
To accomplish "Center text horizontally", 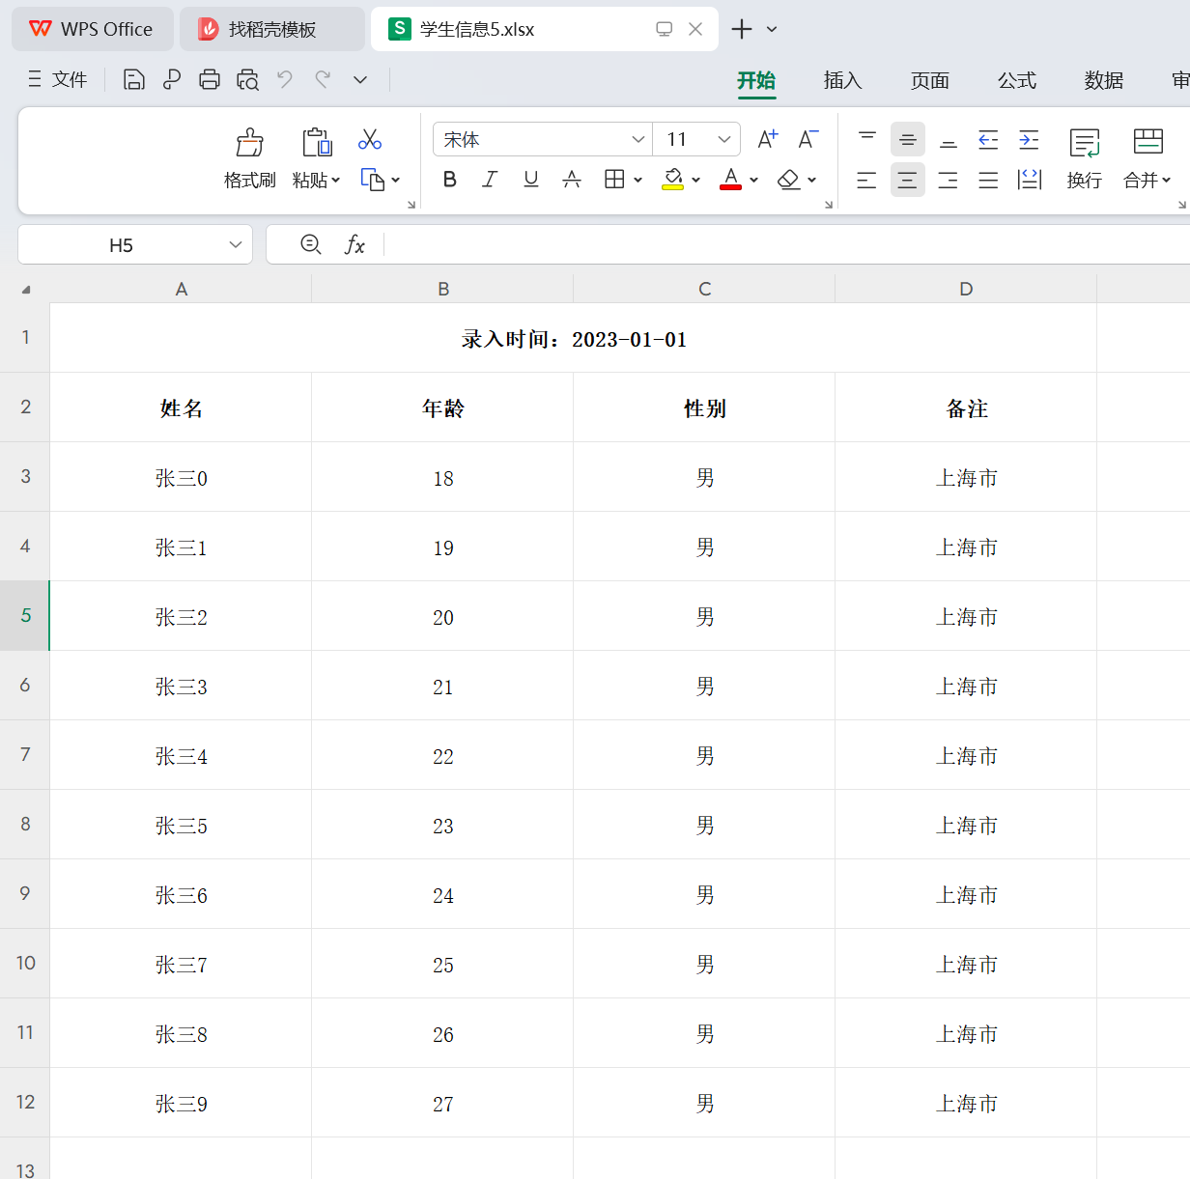I will (908, 180).
